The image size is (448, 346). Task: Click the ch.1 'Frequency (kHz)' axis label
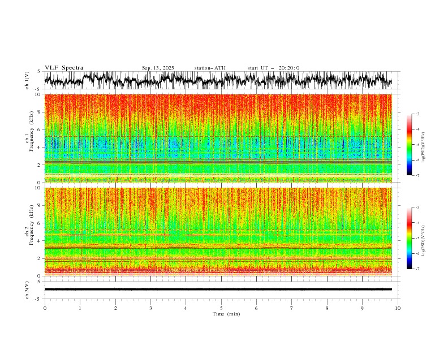[32, 131]
